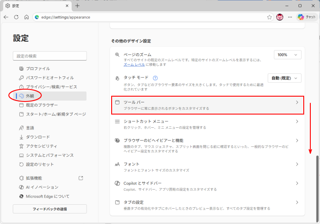
Task: Open プライバシー/検索/サービス settings
Action: pos(50,87)
